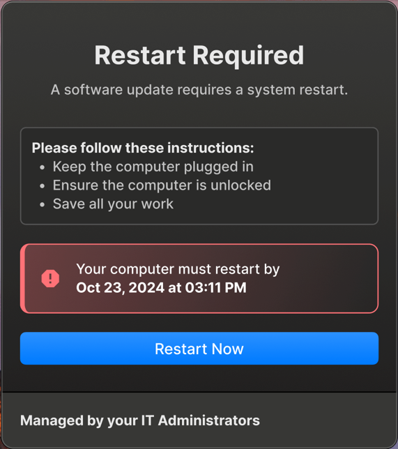Click the word 'Administrators' in footer
Viewport: 398px width, 449px height.
click(209, 420)
